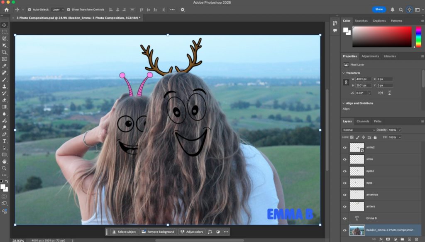Click the Home icon in options bar
Screen dimensions: 425x242
coord(6,10)
